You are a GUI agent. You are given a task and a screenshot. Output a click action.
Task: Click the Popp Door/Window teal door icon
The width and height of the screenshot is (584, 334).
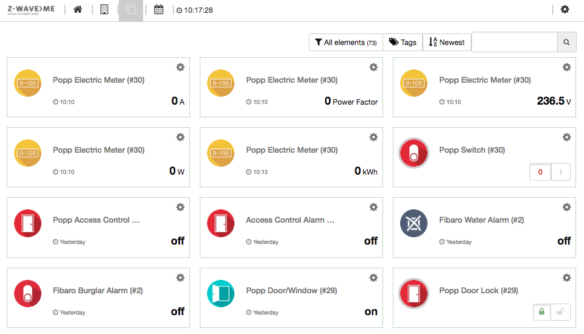pyautogui.click(x=221, y=293)
